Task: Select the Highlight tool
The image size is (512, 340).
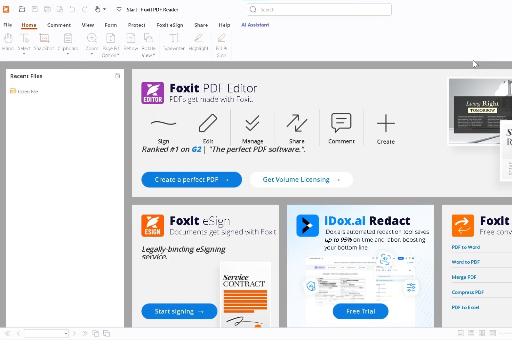Action: point(198,42)
